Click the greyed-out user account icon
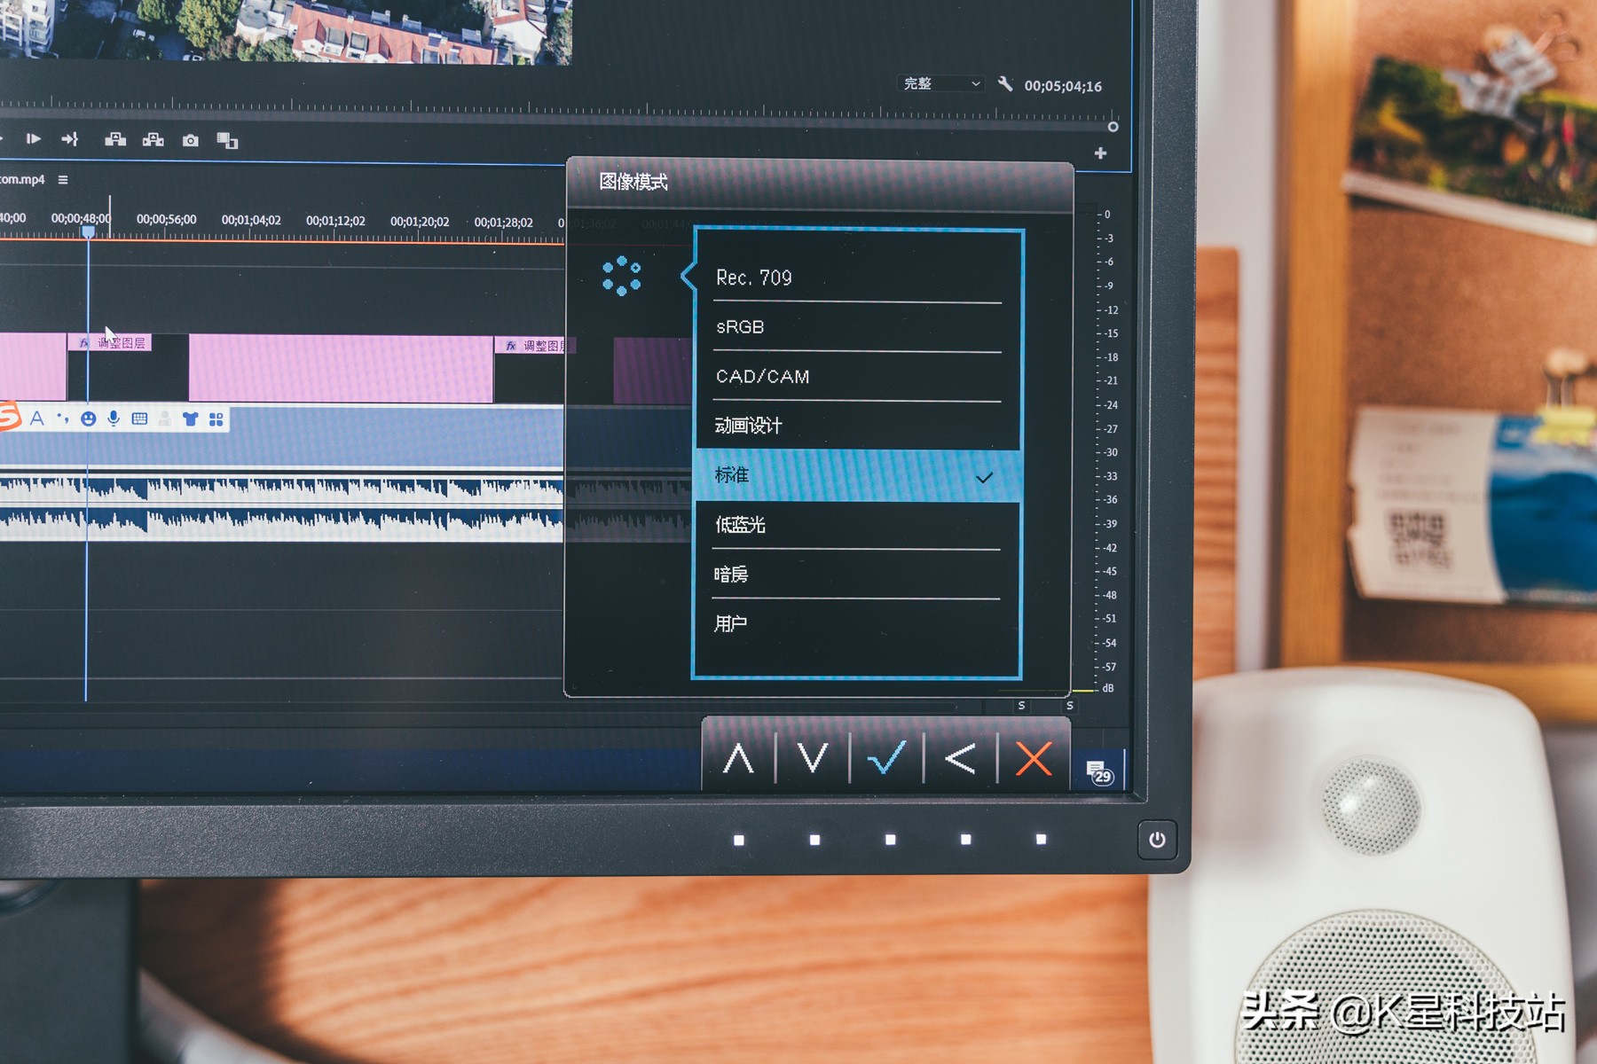Screen dimensions: 1597x1064 (165, 419)
